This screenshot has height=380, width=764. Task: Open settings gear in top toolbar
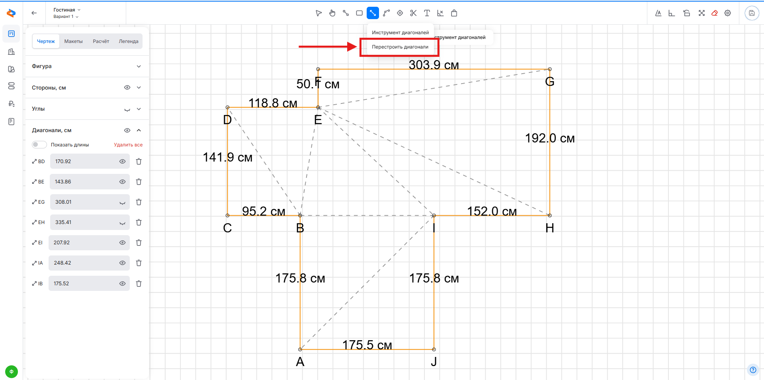tap(728, 13)
